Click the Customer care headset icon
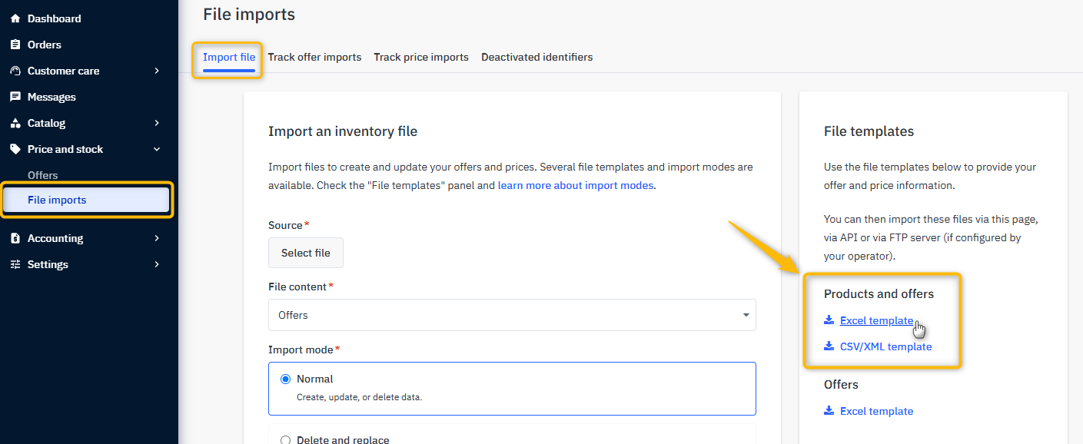This screenshot has height=444, width=1083. pos(15,71)
